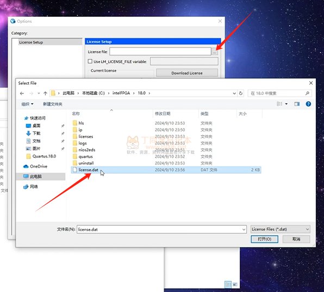The width and height of the screenshot is (324, 292).
Task: Click the pin icon next to 桌面
Action: coord(63,126)
